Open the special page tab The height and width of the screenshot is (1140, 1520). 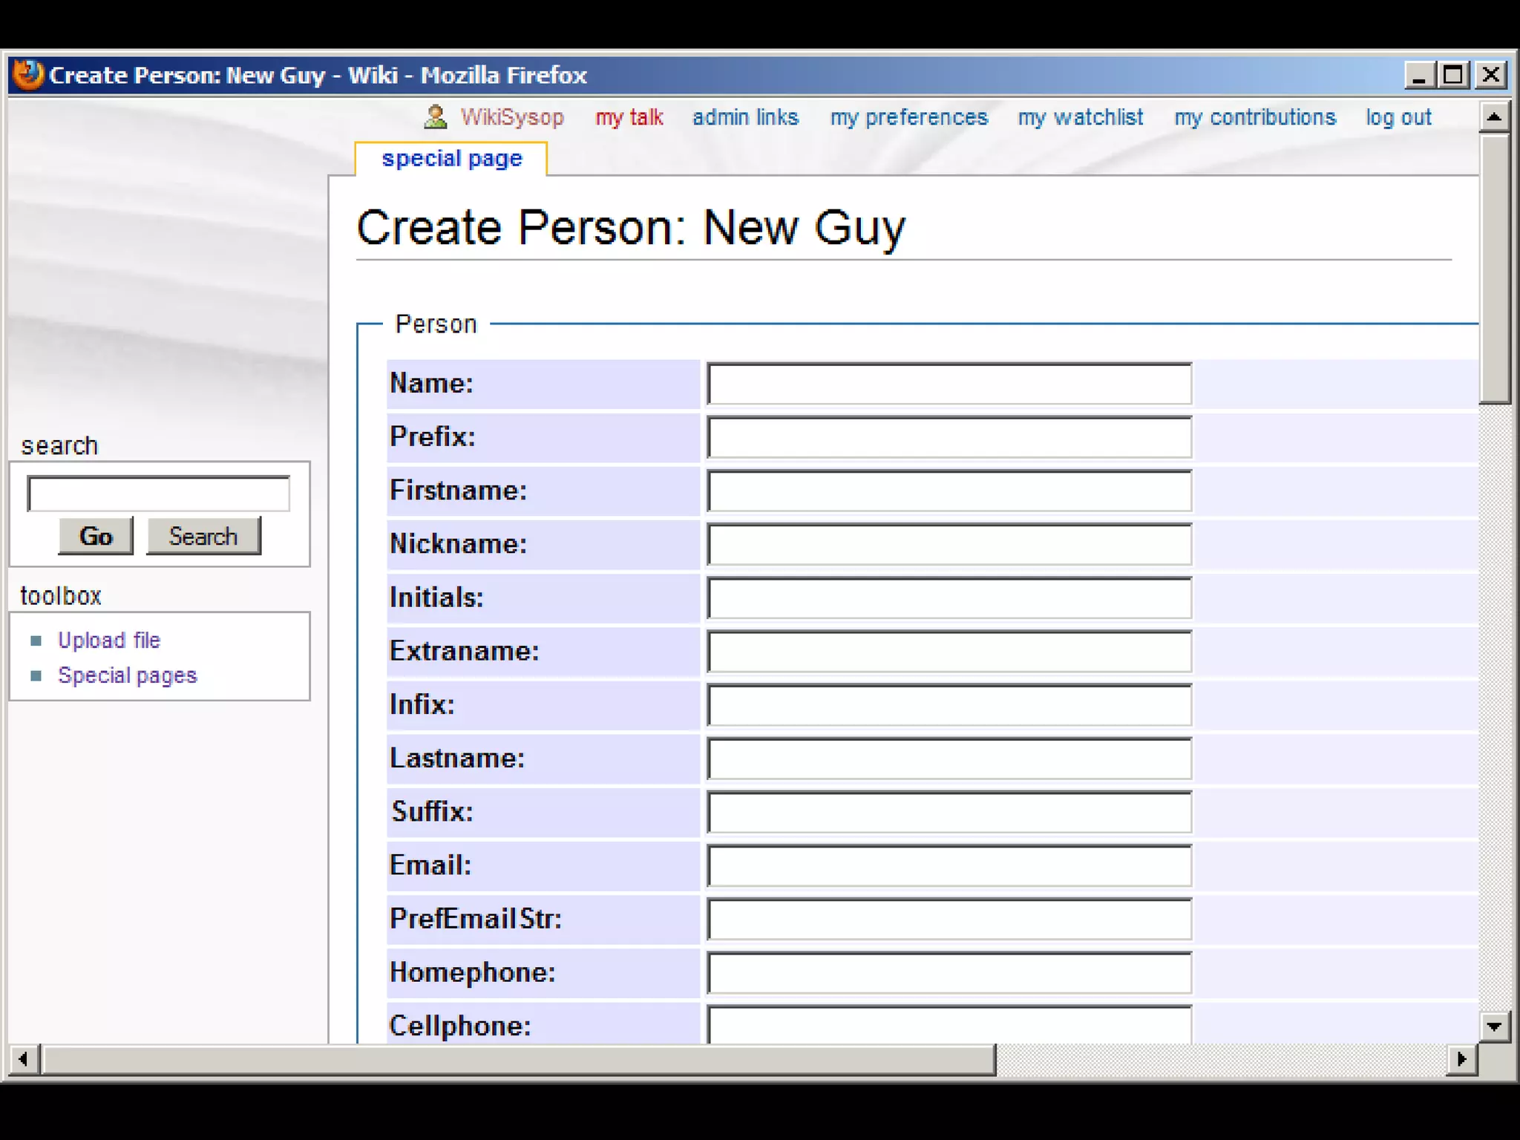(451, 159)
